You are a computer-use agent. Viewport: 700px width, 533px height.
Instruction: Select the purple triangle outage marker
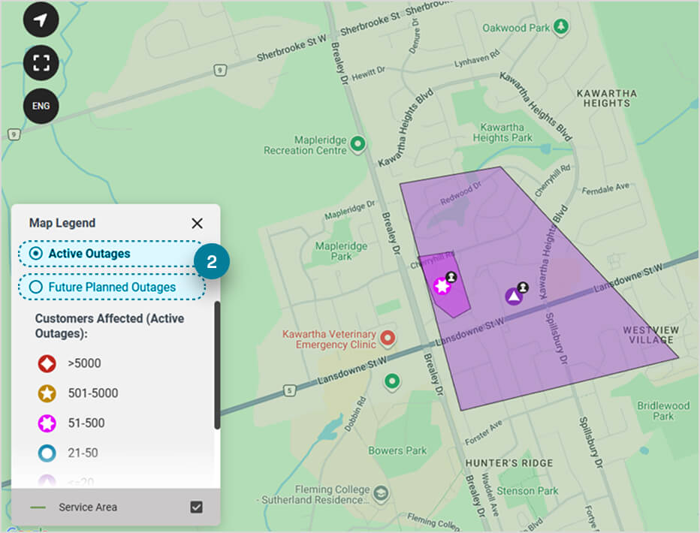(x=514, y=297)
